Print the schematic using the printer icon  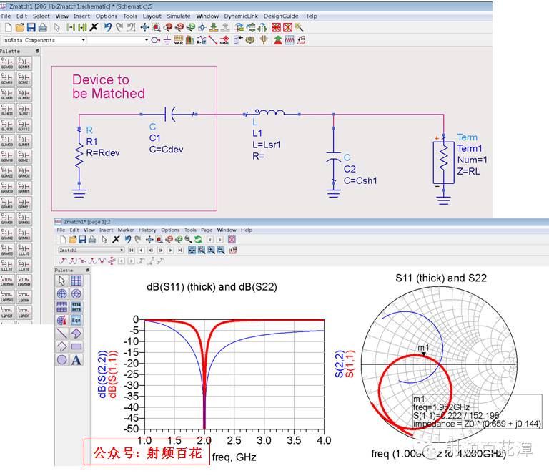pyautogui.click(x=43, y=27)
